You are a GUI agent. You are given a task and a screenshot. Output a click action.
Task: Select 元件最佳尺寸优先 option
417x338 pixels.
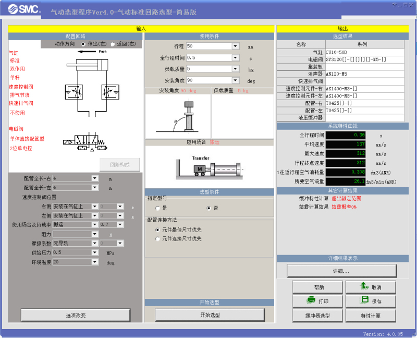coord(158,230)
